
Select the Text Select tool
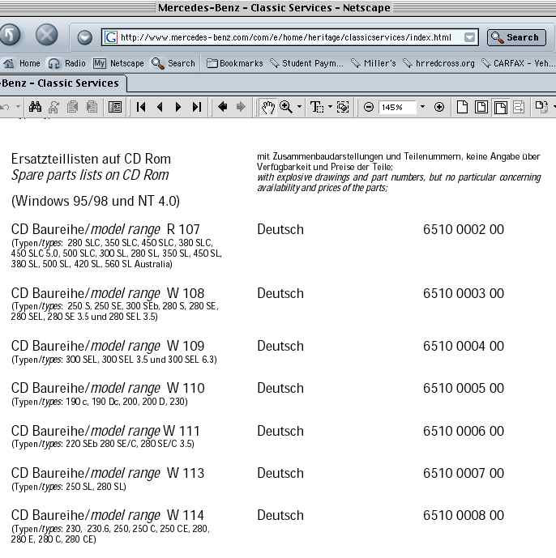coord(317,107)
